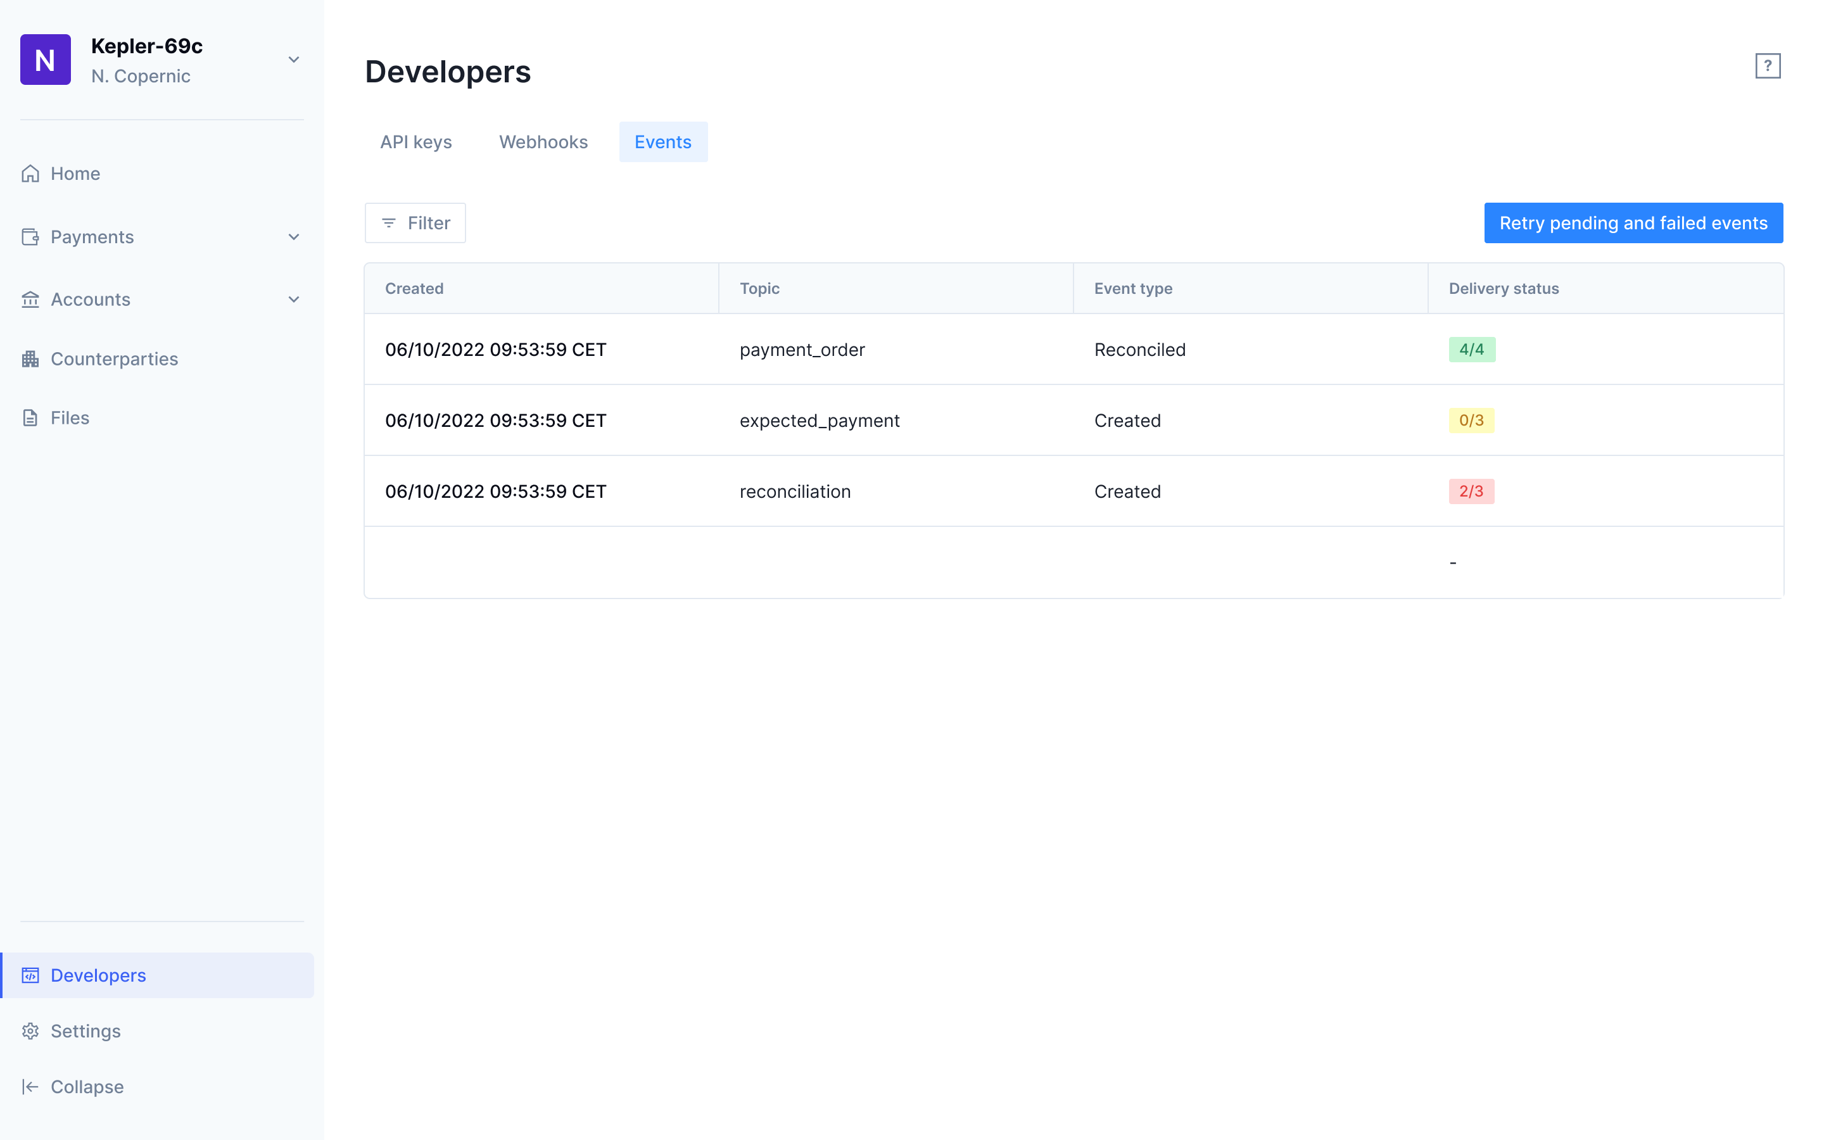Open the Kepler-69c organization switcher dropdown
The width and height of the screenshot is (1824, 1140).
point(294,60)
